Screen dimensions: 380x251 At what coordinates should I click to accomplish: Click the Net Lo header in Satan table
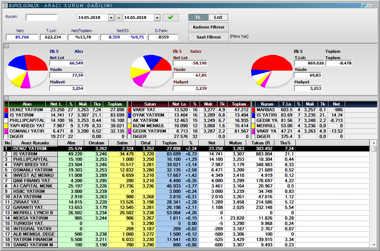click(179, 104)
